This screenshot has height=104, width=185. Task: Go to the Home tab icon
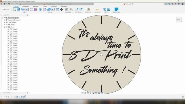(x=21, y=4)
